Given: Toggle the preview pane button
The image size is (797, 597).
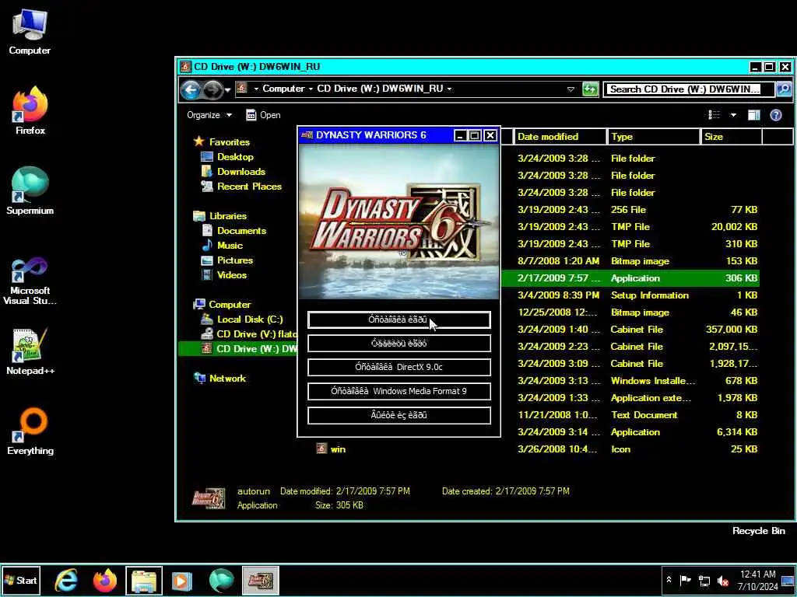Looking at the screenshot, I should point(753,115).
